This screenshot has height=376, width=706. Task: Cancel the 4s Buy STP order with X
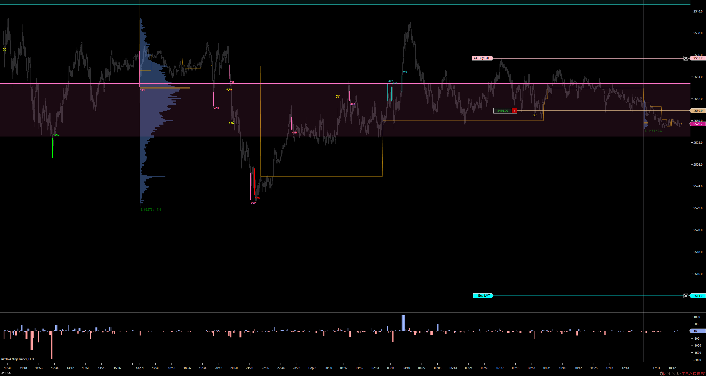686,58
